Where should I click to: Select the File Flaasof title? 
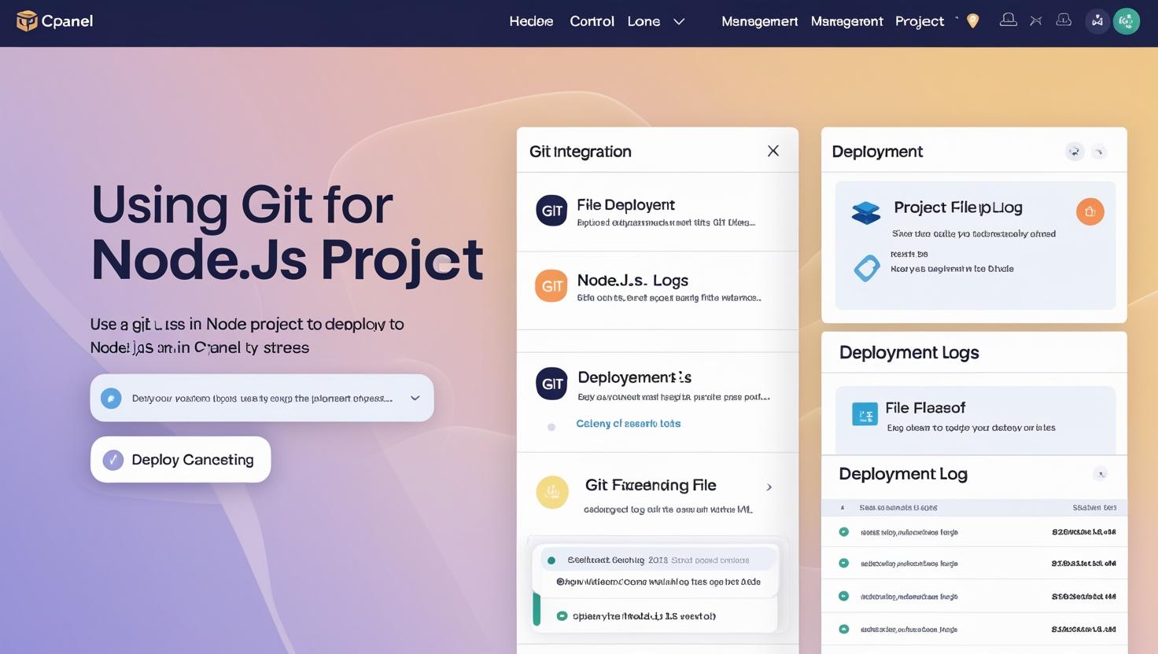coord(924,408)
